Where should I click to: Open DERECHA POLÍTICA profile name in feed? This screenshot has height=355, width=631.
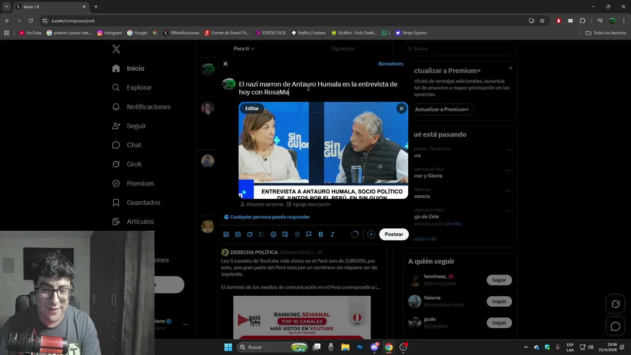pyautogui.click(x=254, y=252)
